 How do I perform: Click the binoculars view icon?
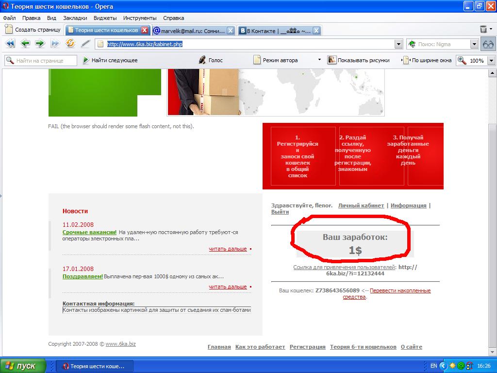click(x=488, y=44)
